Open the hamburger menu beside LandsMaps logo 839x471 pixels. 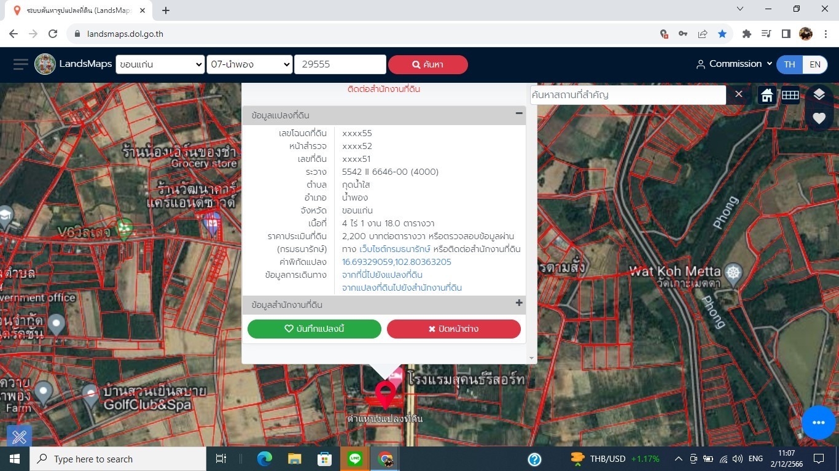coord(20,64)
